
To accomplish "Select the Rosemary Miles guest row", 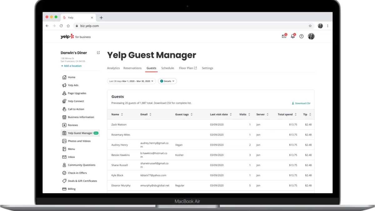I will pyautogui.click(x=211, y=135).
